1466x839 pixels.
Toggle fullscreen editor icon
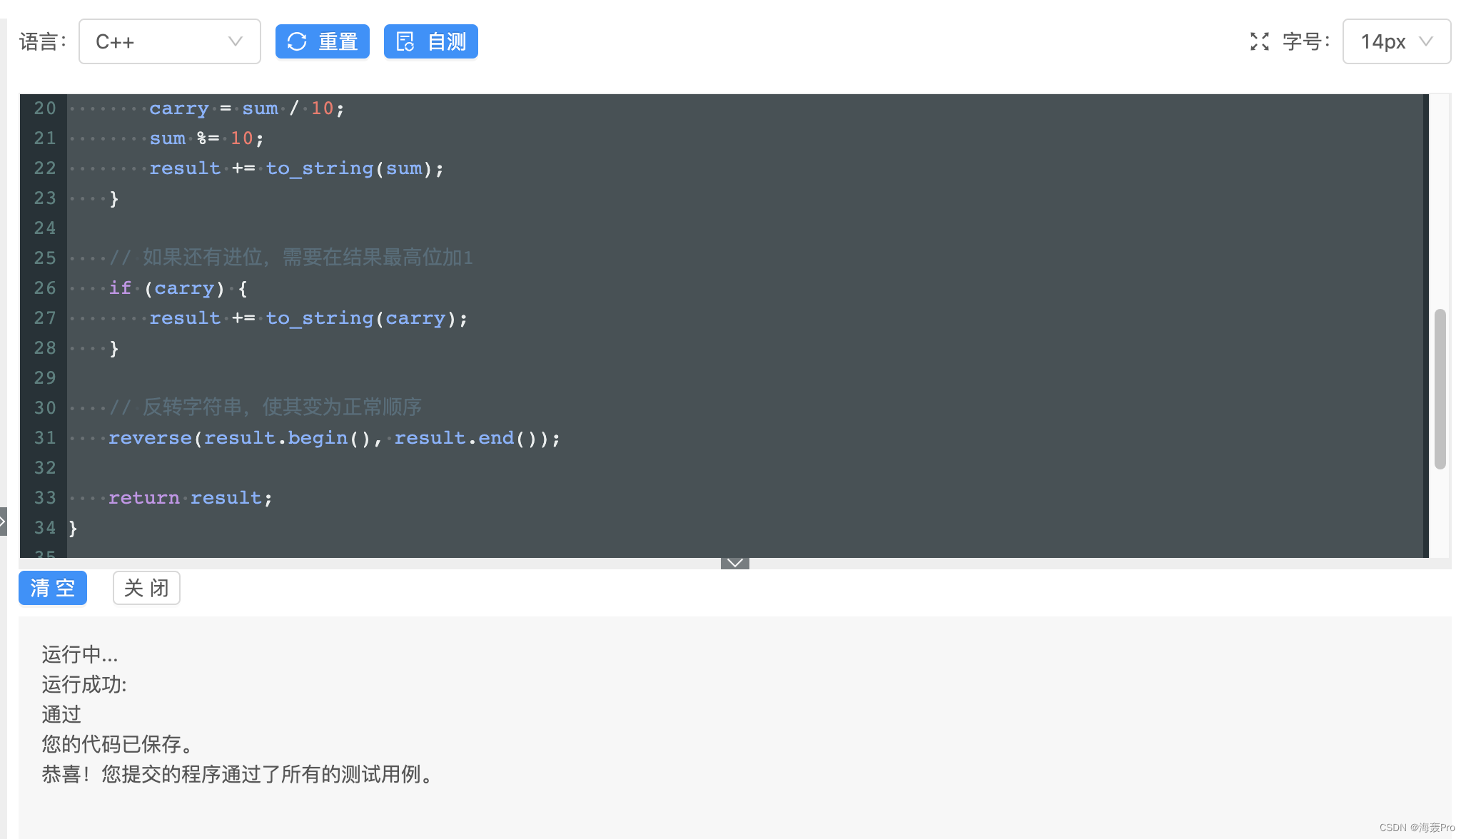tap(1259, 41)
